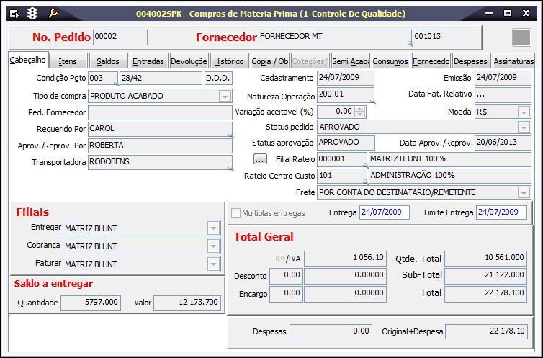Viewport: 543px width, 358px height.
Task: Click the gray square indicator beside Fornecedor code
Action: click(521, 37)
